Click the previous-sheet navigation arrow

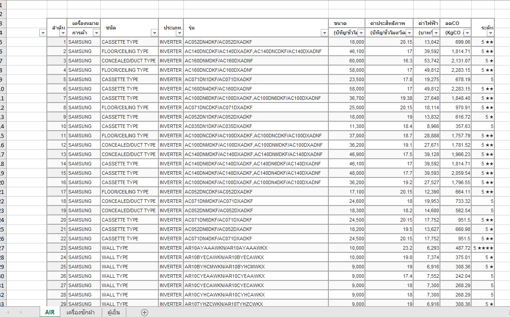[x=8, y=313]
